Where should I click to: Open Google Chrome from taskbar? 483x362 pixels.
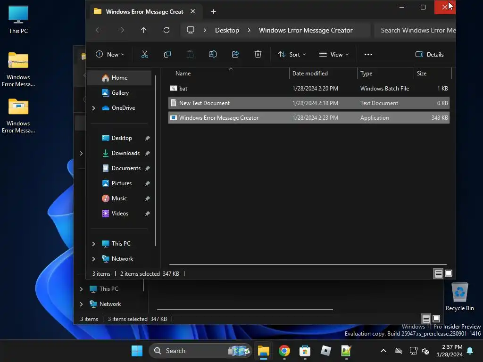point(284,351)
